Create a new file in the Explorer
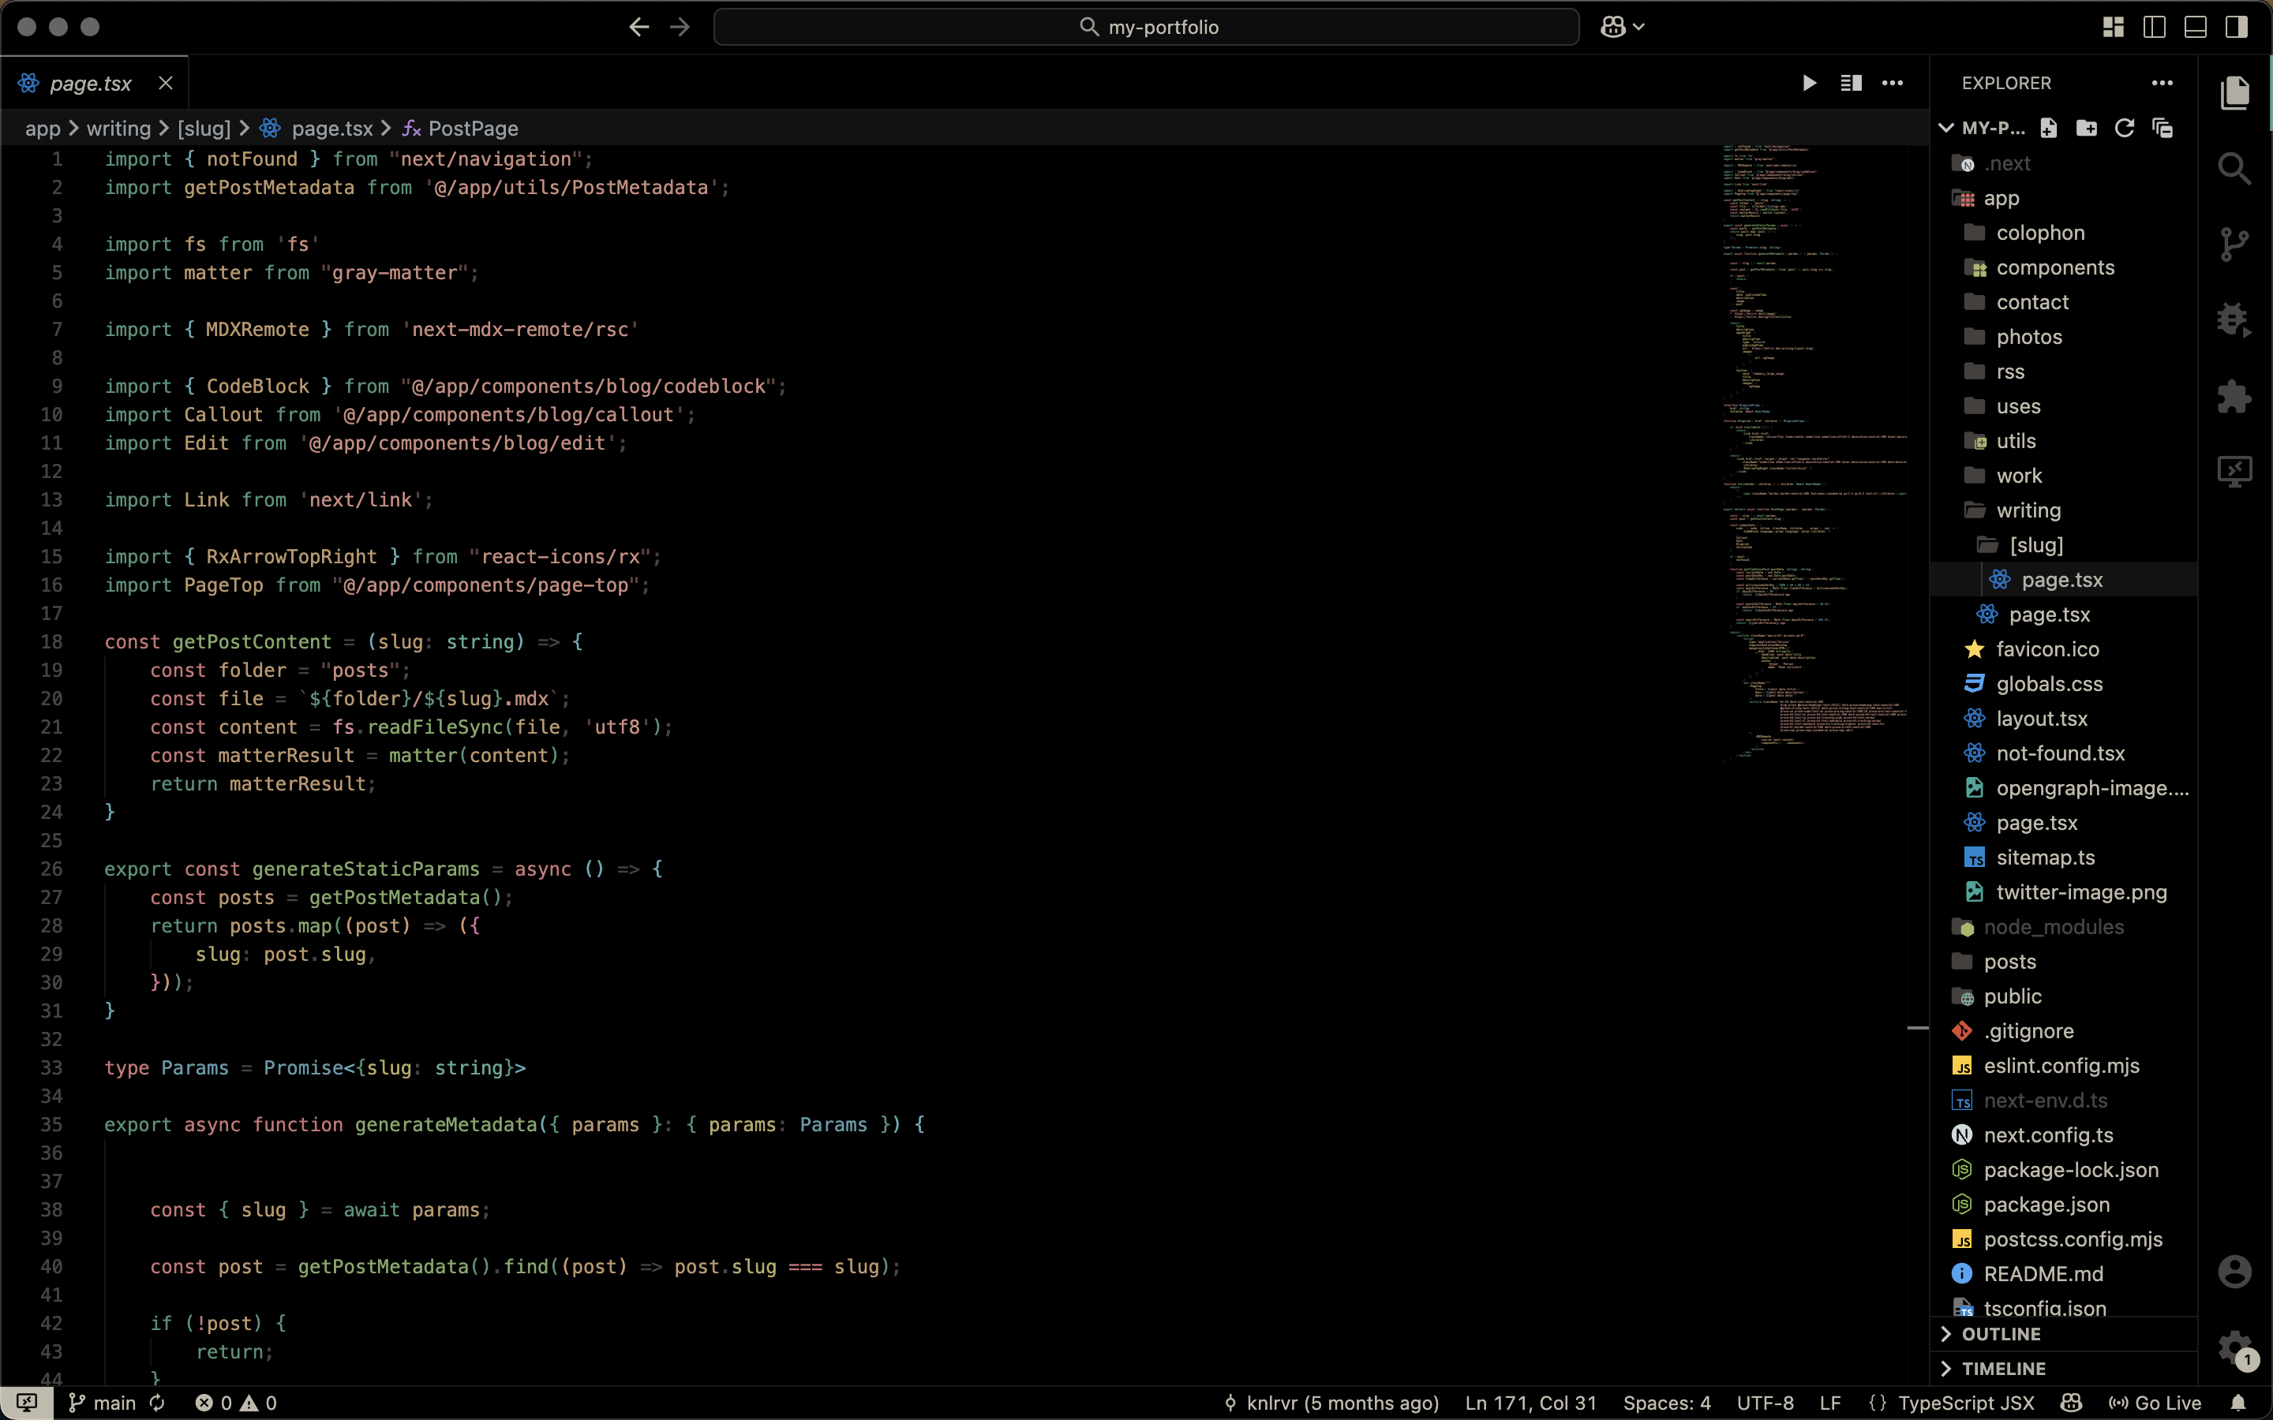The width and height of the screenshot is (2273, 1420). point(2049,128)
